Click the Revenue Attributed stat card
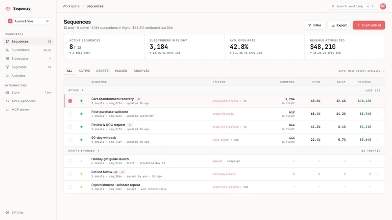Screen dimensions: 392x220 point(345,46)
